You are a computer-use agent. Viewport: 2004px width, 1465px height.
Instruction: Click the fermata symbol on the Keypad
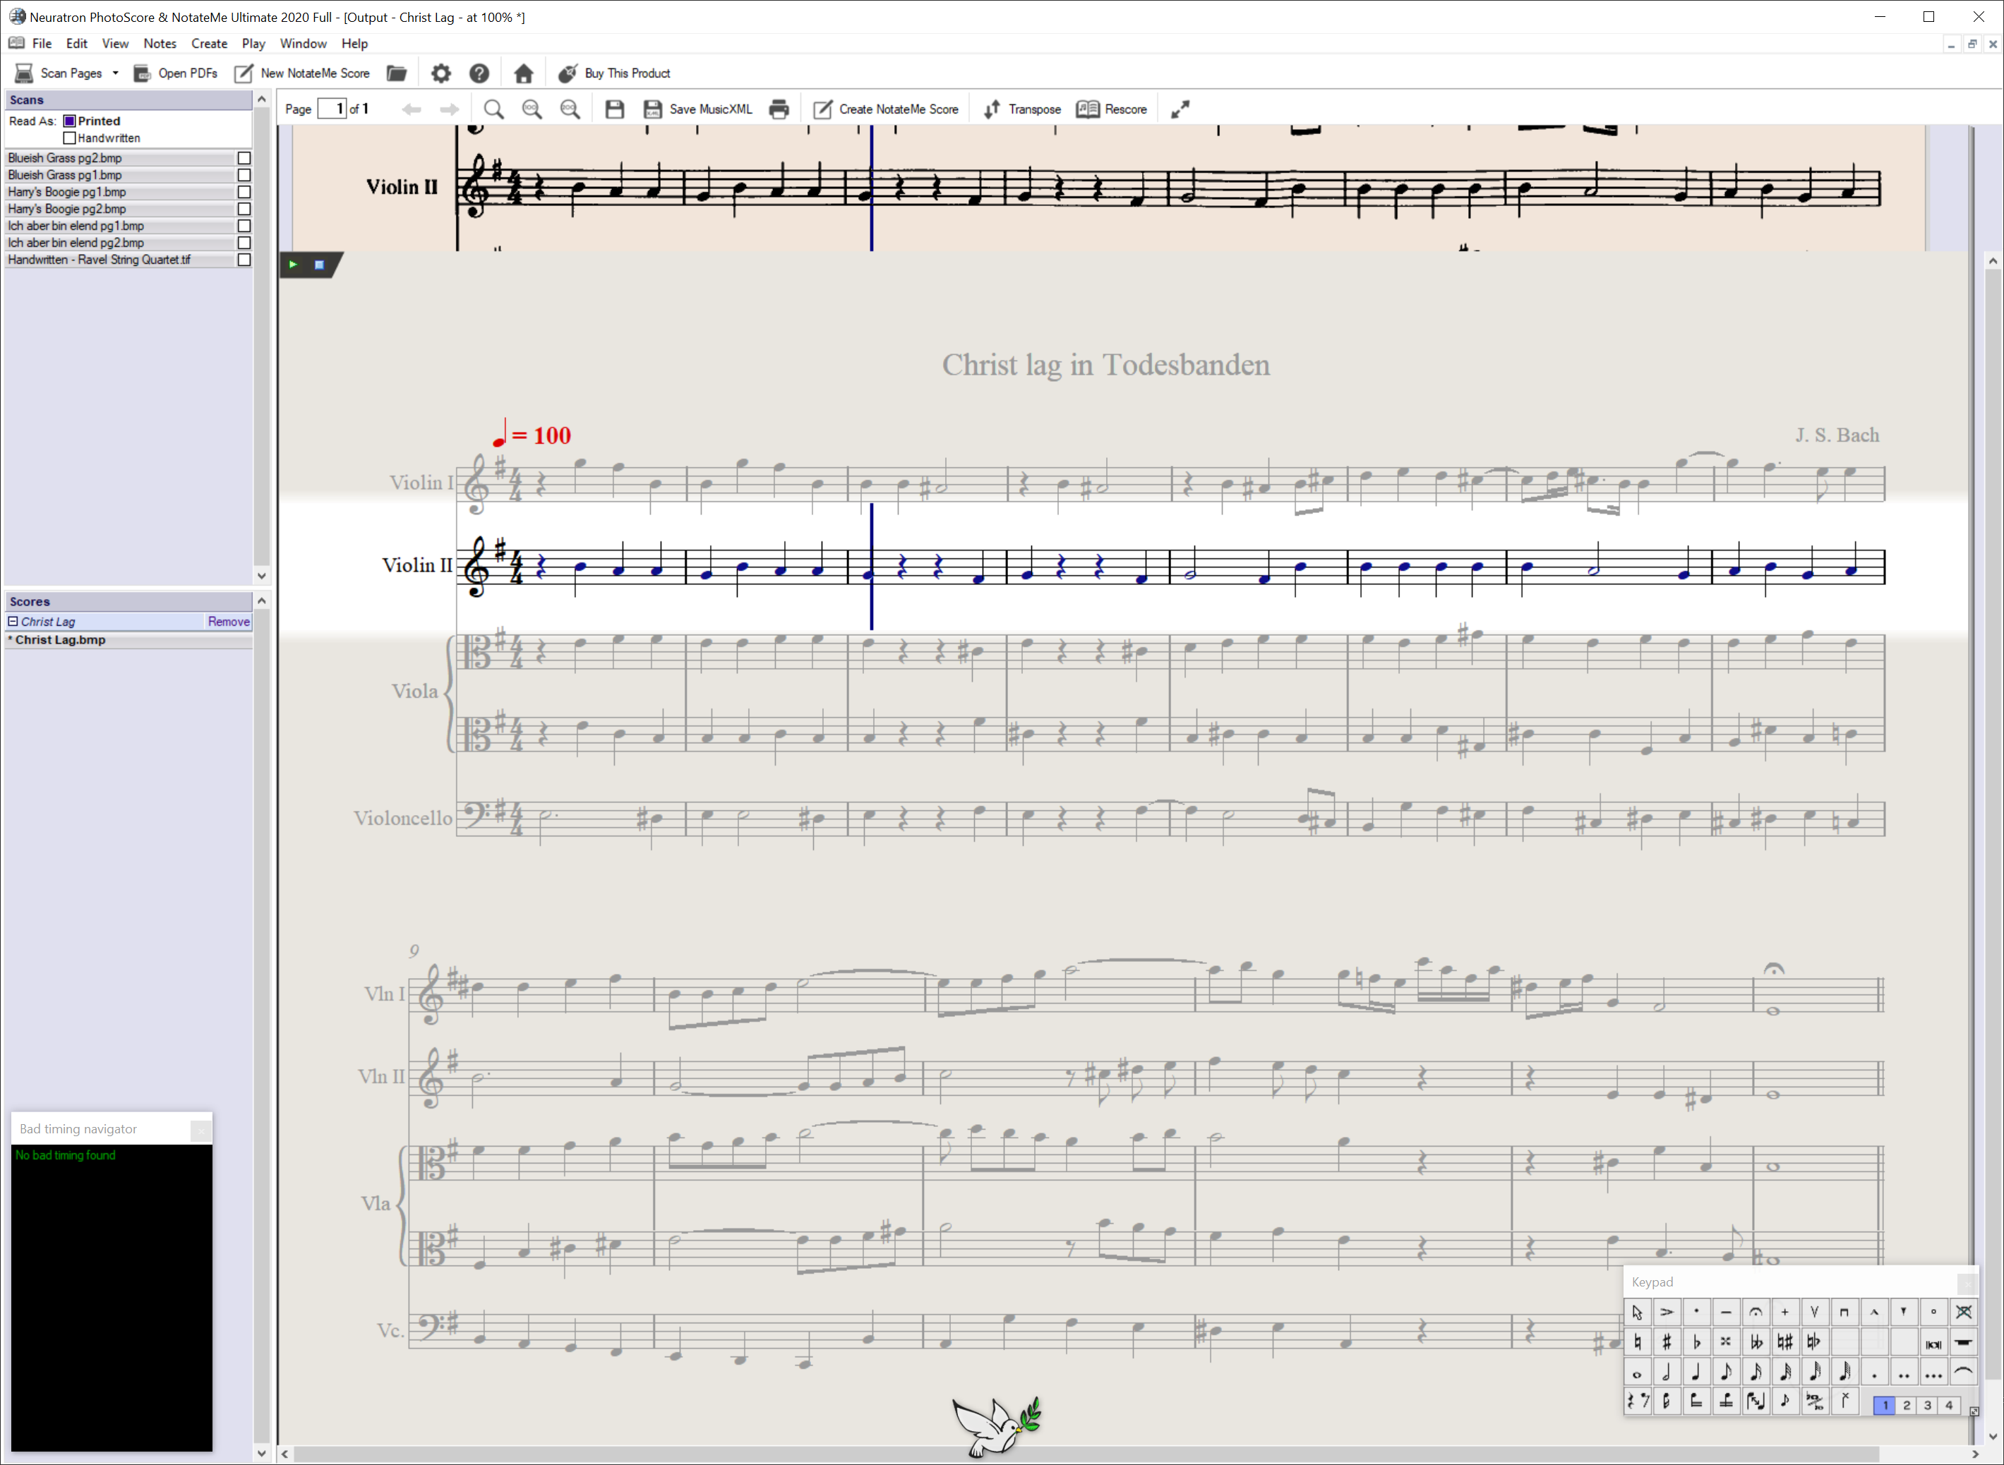pos(1756,1312)
